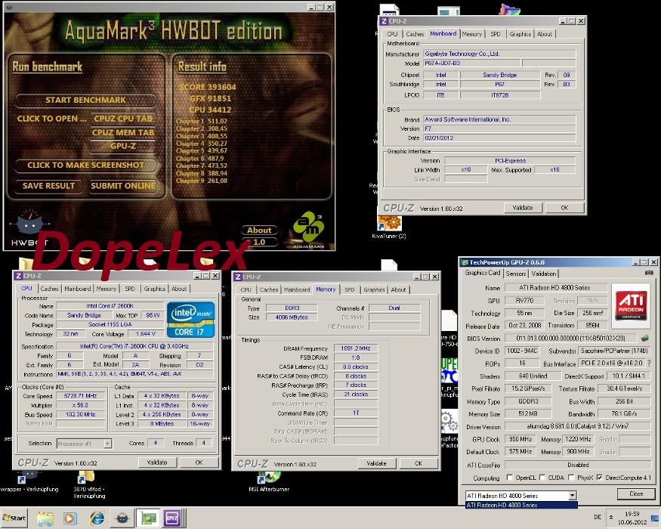Viewport: 661px width, 529px height.
Task: Expand the Processor #1 selection dropdown
Action: click(x=107, y=444)
